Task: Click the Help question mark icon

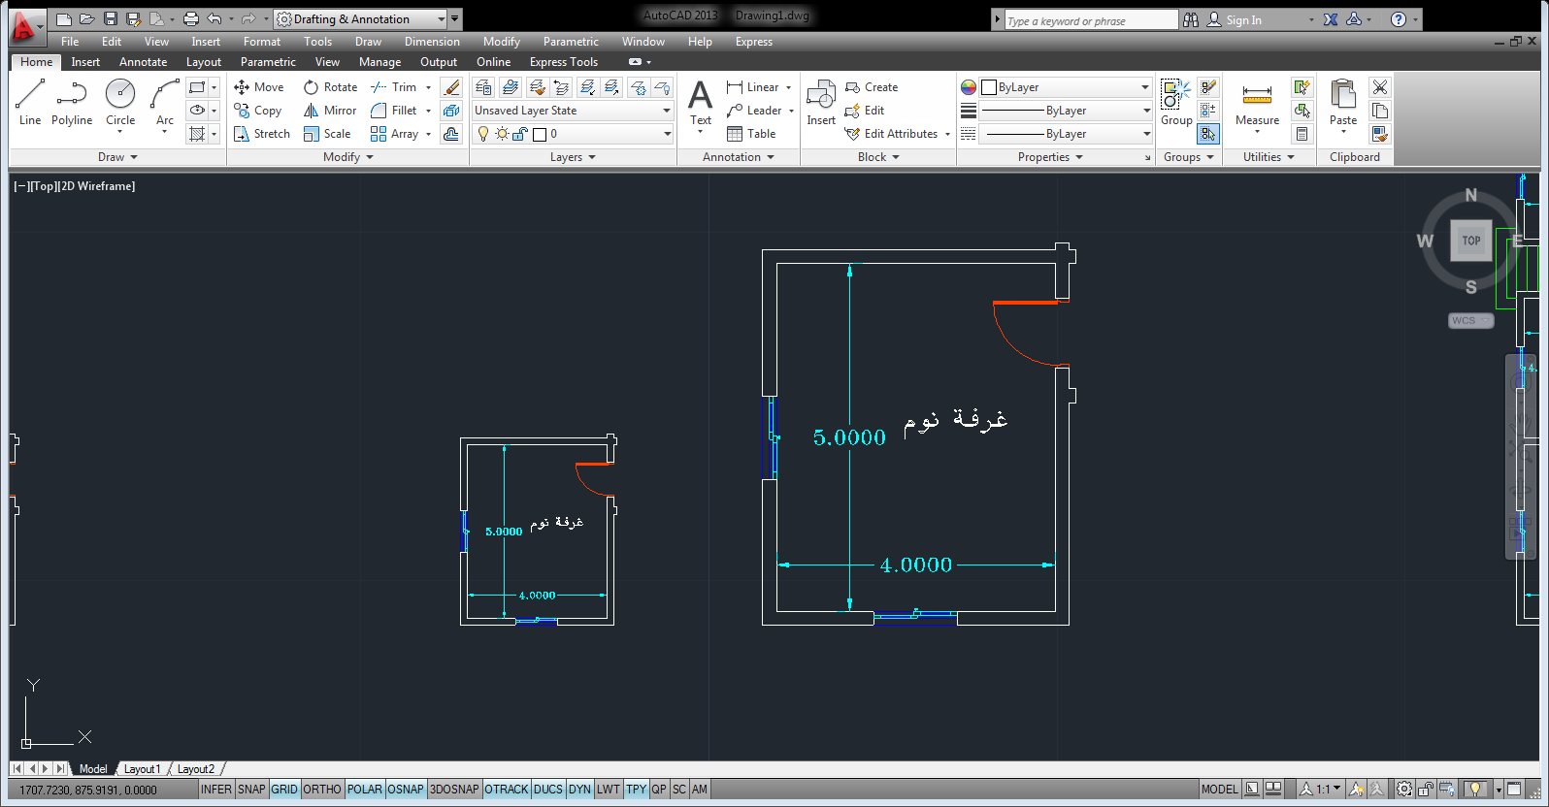Action: click(x=1399, y=19)
